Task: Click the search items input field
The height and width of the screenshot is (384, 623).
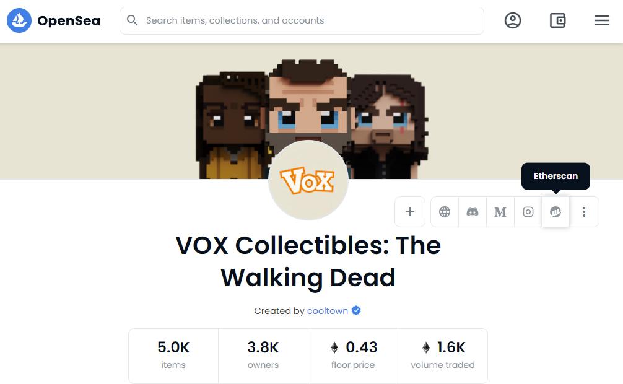Action: (x=302, y=20)
